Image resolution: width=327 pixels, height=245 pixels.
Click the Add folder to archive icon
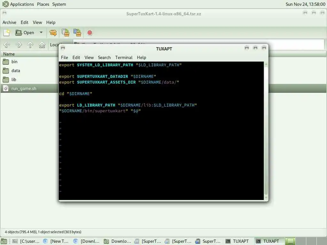tap(77, 33)
